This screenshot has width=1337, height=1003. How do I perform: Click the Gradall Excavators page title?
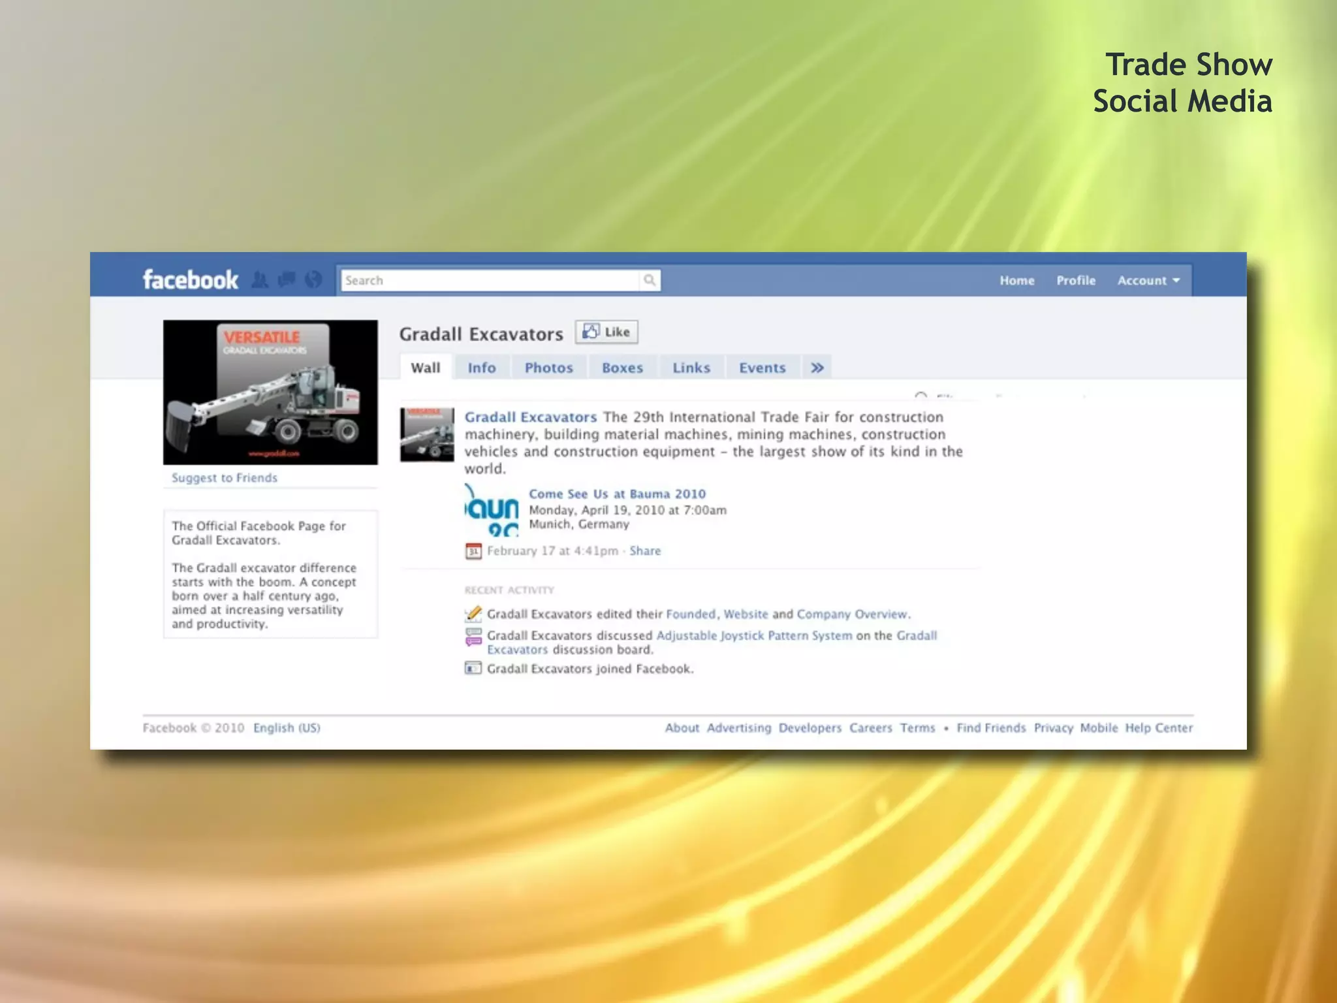tap(481, 334)
